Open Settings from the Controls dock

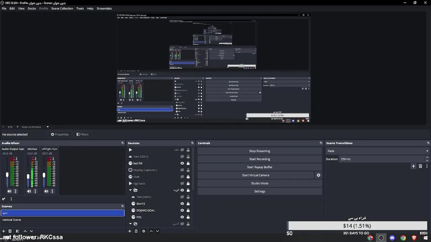point(260,191)
